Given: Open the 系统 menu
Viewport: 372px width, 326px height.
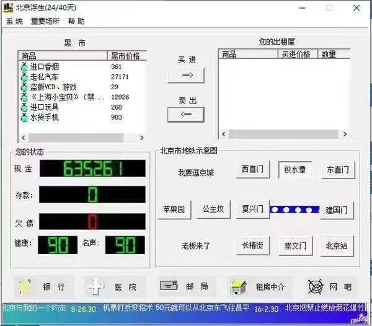Looking at the screenshot, I should [14, 21].
